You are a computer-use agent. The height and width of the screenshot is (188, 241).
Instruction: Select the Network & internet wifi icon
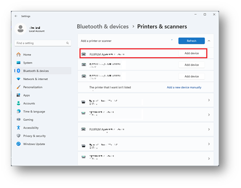coord(18,79)
